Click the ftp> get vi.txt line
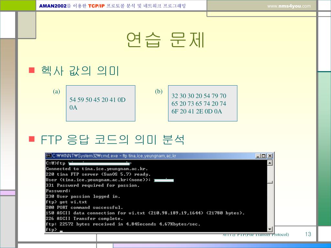Viewport: 331px width, 248px height. pos(66,202)
